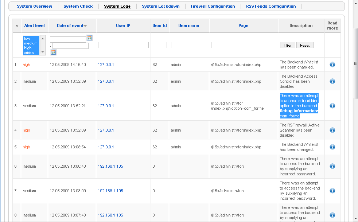This screenshot has height=222, width=358.
Task: Focus the User Id filter field
Action: point(160,45)
